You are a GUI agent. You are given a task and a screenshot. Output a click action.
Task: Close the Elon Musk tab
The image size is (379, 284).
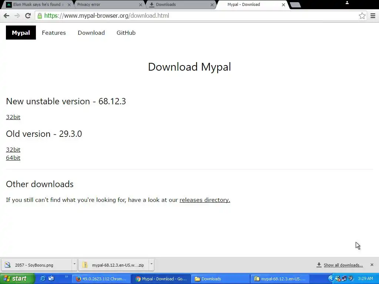[x=69, y=5]
